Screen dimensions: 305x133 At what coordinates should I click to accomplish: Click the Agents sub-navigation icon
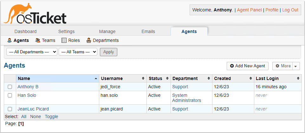click(10, 40)
